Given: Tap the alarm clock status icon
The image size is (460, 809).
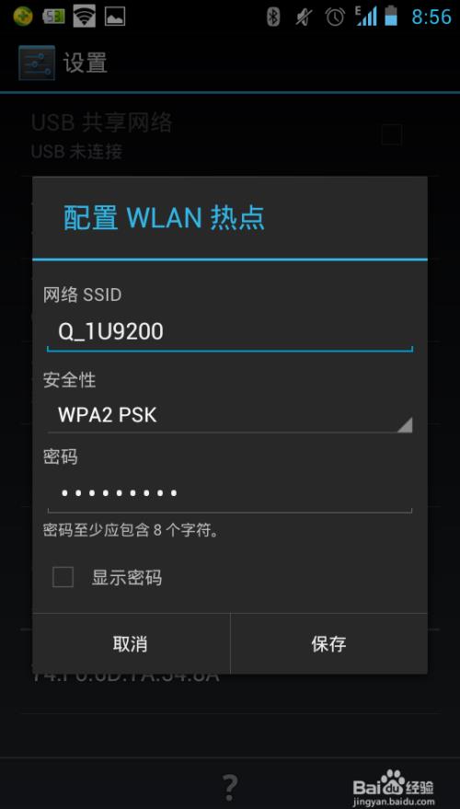Looking at the screenshot, I should coord(335,17).
